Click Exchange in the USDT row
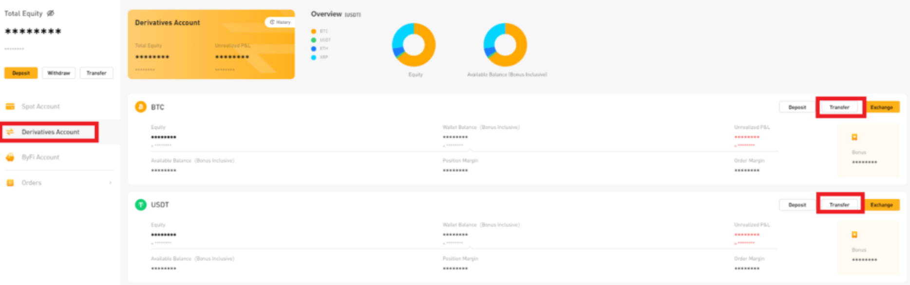This screenshot has height=285, width=910. [x=882, y=205]
